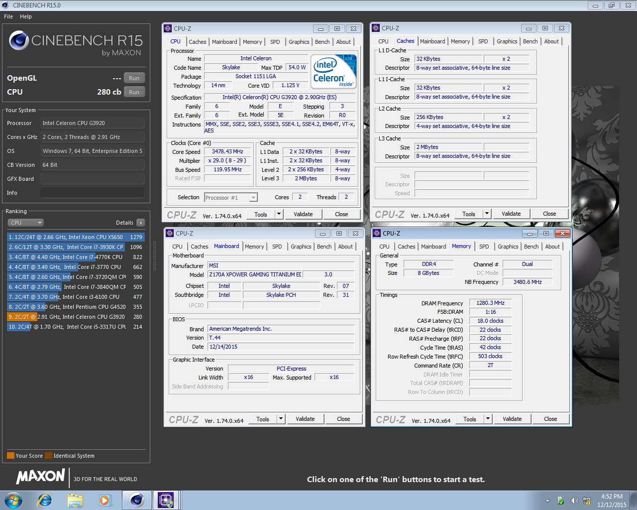
Task: Open Windows Explorer folder in taskbar
Action: tap(75, 500)
